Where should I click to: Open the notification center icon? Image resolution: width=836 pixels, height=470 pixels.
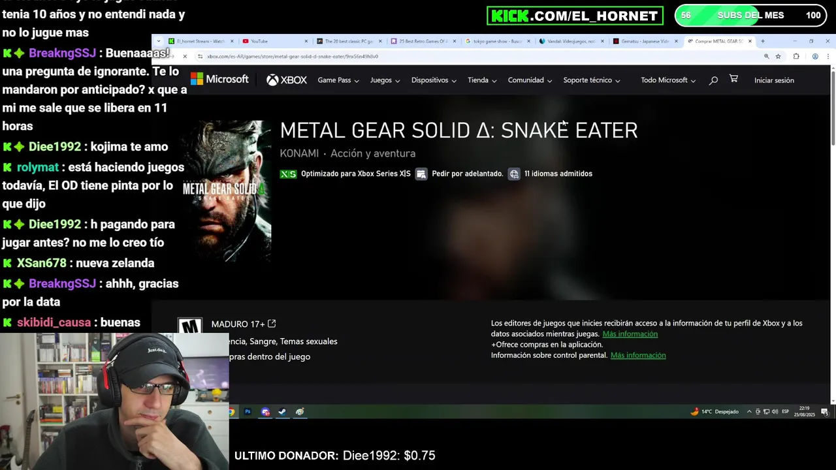click(825, 412)
